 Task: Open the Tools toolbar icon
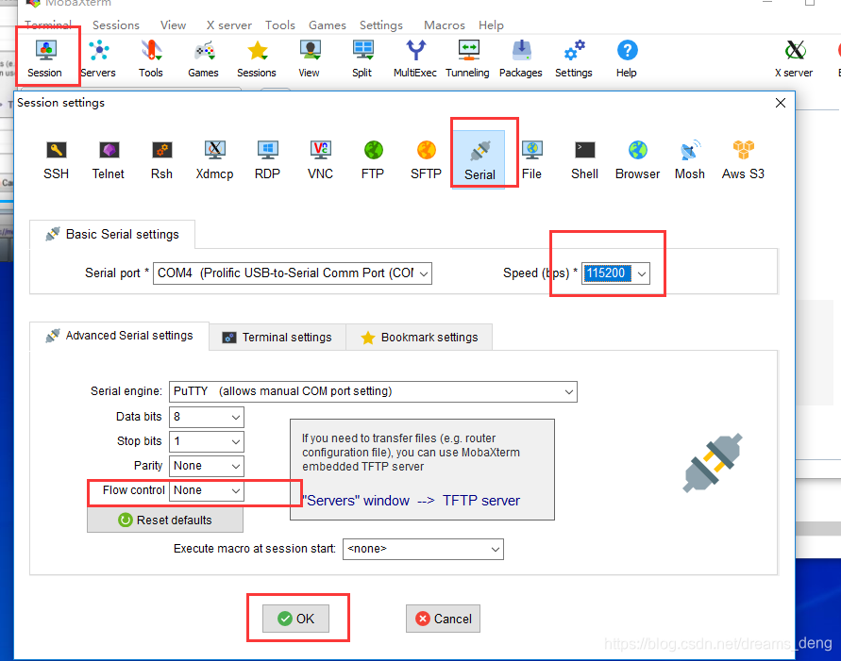tap(151, 58)
